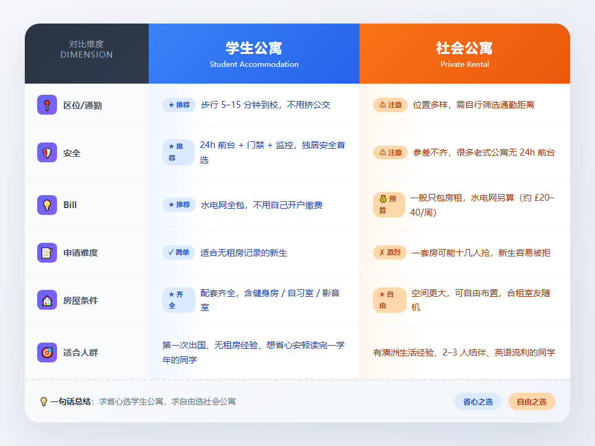Click the 申请难度 row label

tap(81, 253)
